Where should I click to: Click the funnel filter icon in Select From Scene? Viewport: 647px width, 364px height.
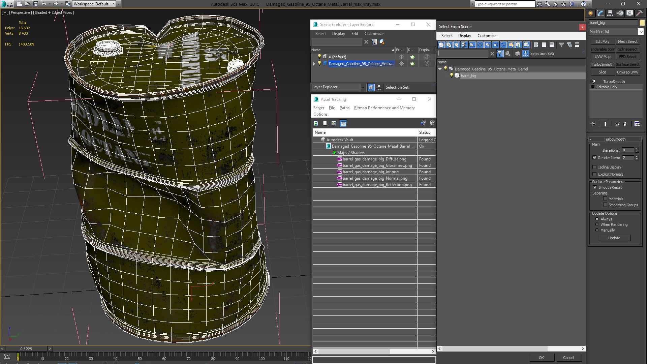click(561, 45)
